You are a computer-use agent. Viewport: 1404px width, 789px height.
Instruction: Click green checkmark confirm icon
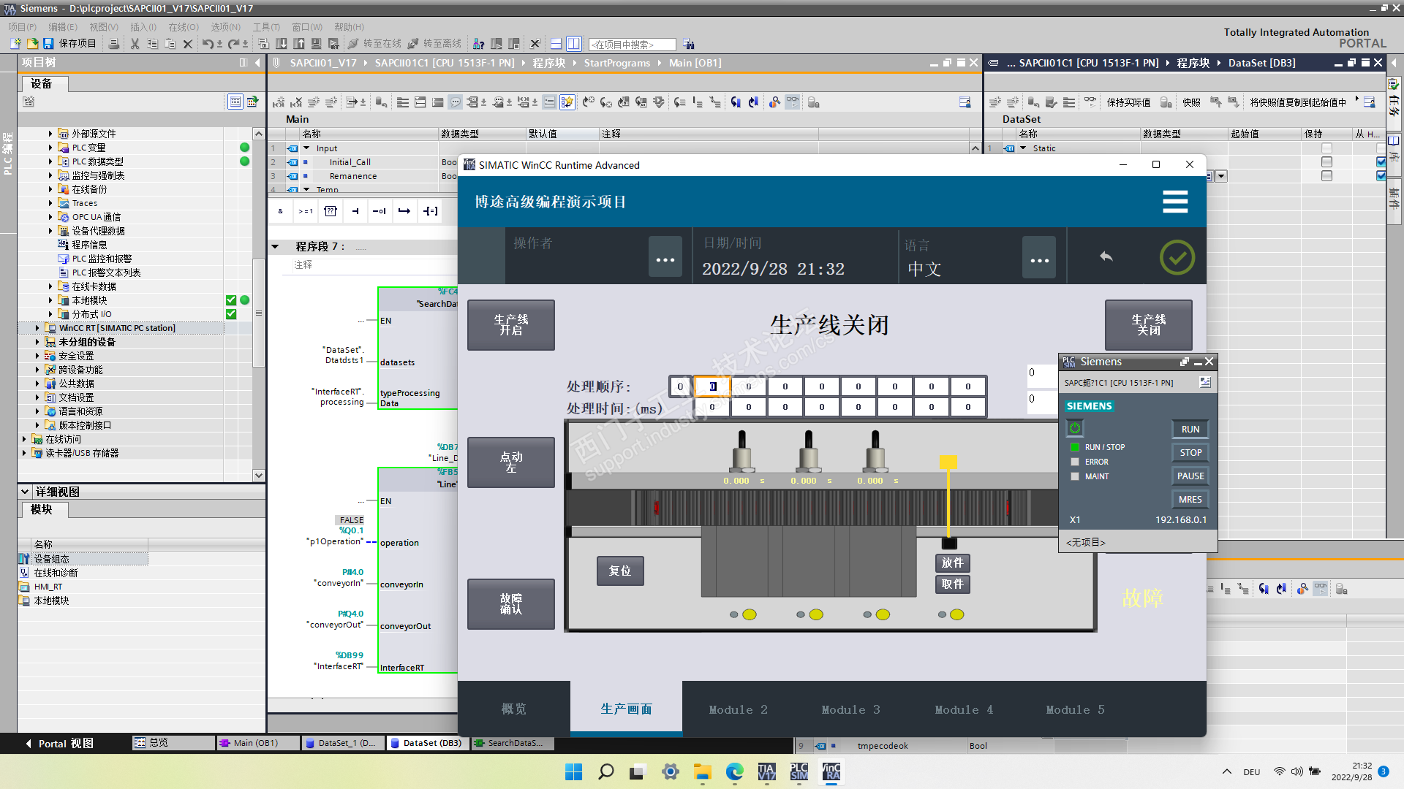point(1177,257)
